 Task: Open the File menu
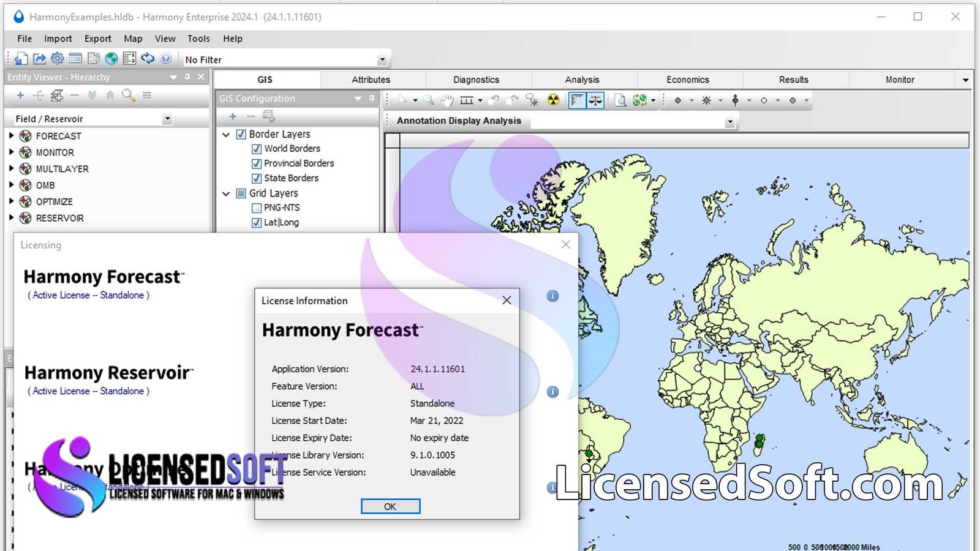(x=24, y=39)
